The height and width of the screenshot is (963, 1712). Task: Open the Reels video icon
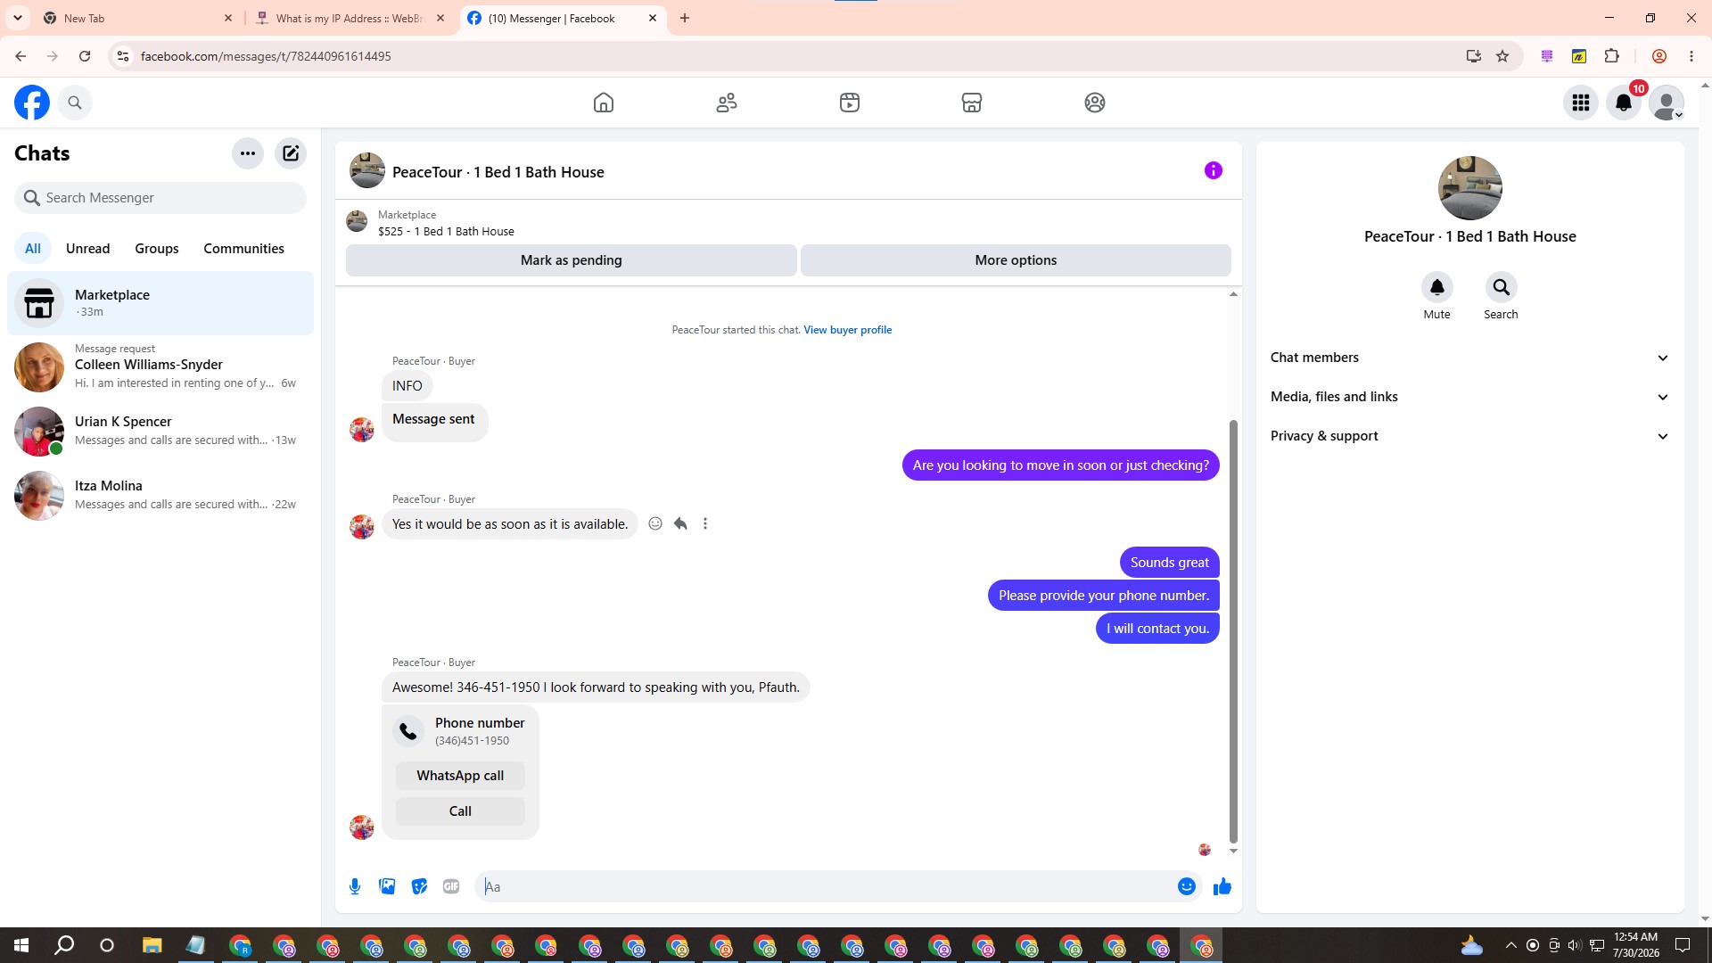[850, 103]
